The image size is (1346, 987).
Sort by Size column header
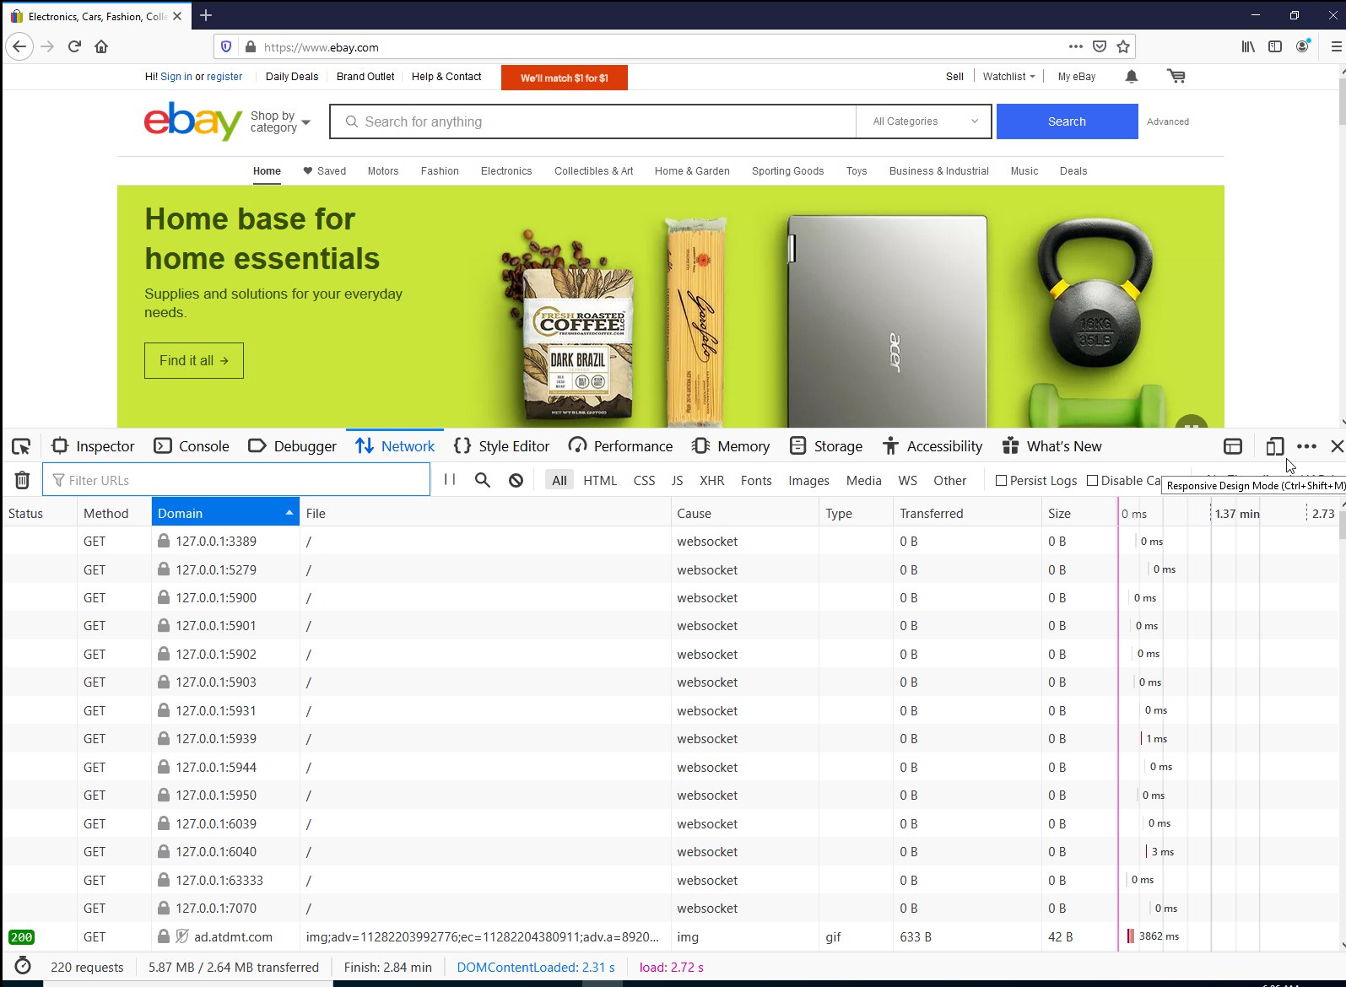pos(1078,513)
